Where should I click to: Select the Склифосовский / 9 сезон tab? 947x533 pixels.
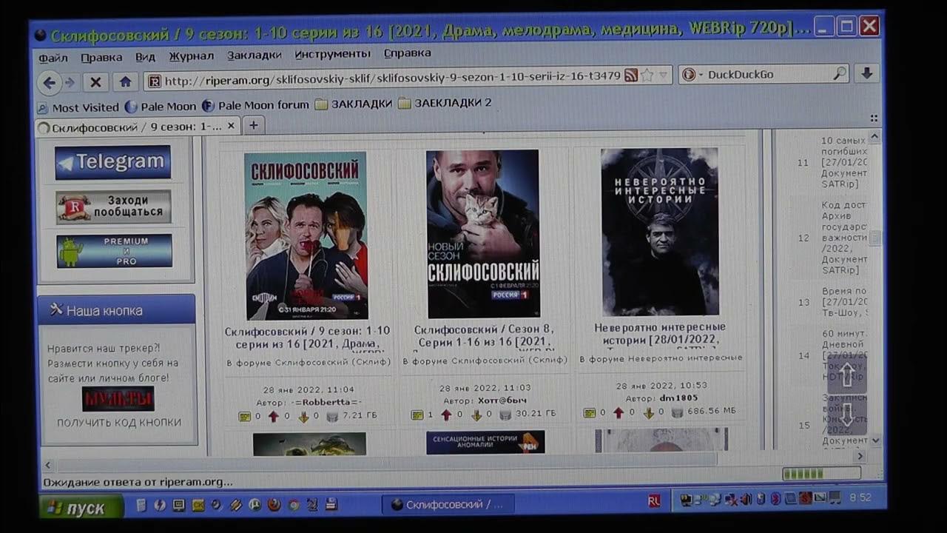coord(137,127)
